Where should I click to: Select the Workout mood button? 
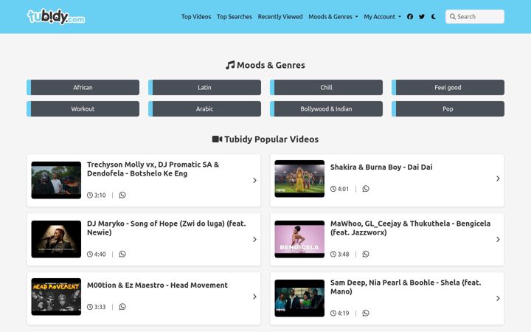pyautogui.click(x=83, y=108)
